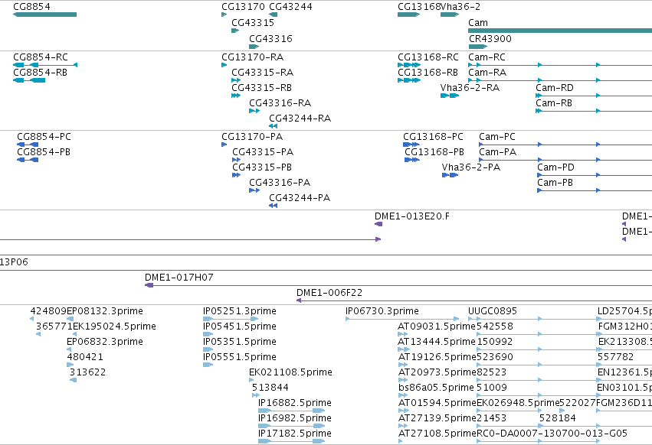Click the CG43316 gene label

point(270,38)
